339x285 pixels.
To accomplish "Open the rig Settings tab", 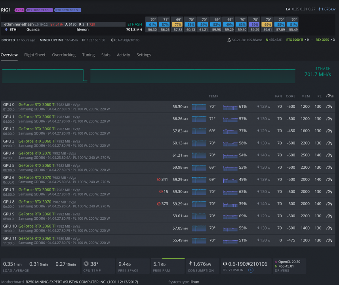I will tap(144, 55).
